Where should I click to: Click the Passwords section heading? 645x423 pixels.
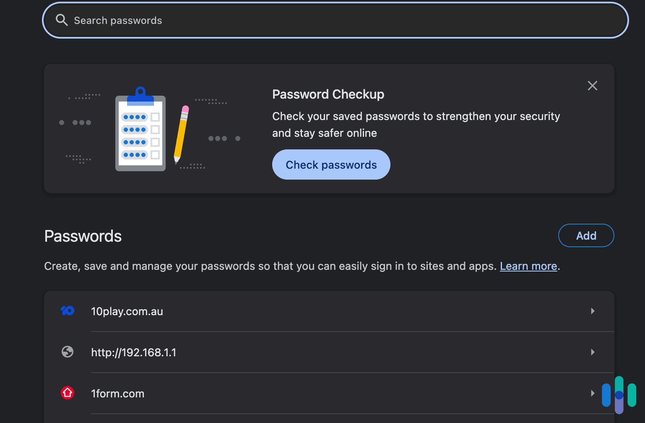(x=83, y=236)
